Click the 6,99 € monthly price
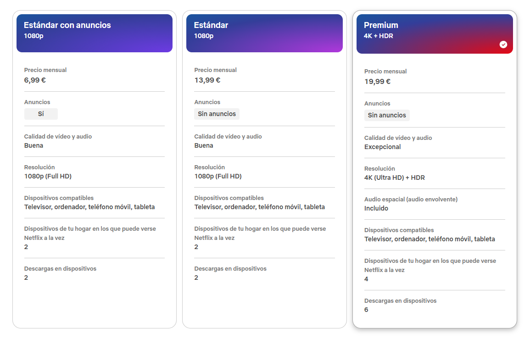This screenshot has height=339, width=530. tap(35, 80)
